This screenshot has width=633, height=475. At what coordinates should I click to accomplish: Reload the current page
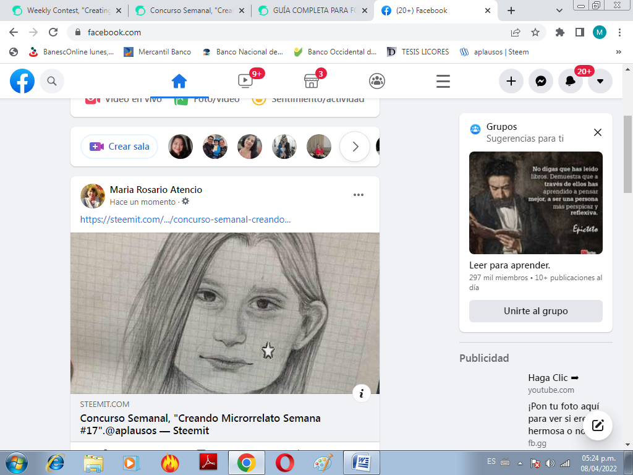(x=53, y=32)
